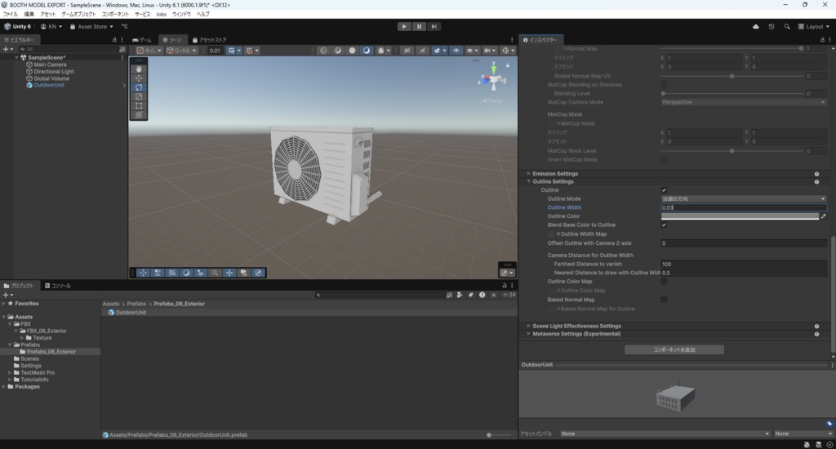Click the Step frame button
Image resolution: width=836 pixels, height=449 pixels.
coord(434,26)
